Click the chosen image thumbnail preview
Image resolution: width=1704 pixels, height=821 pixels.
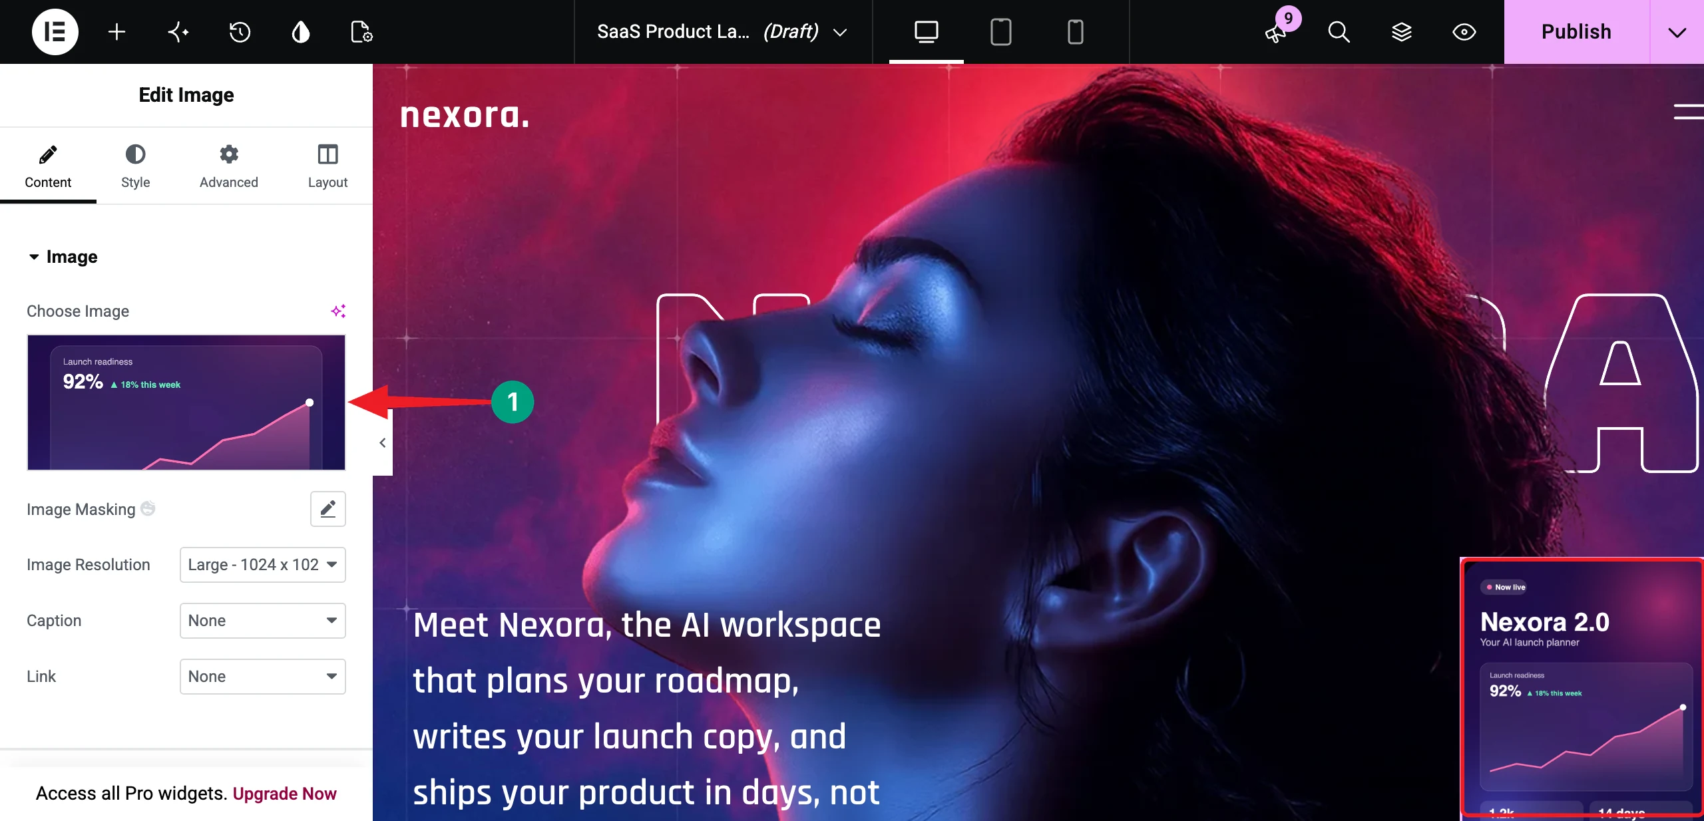click(186, 403)
